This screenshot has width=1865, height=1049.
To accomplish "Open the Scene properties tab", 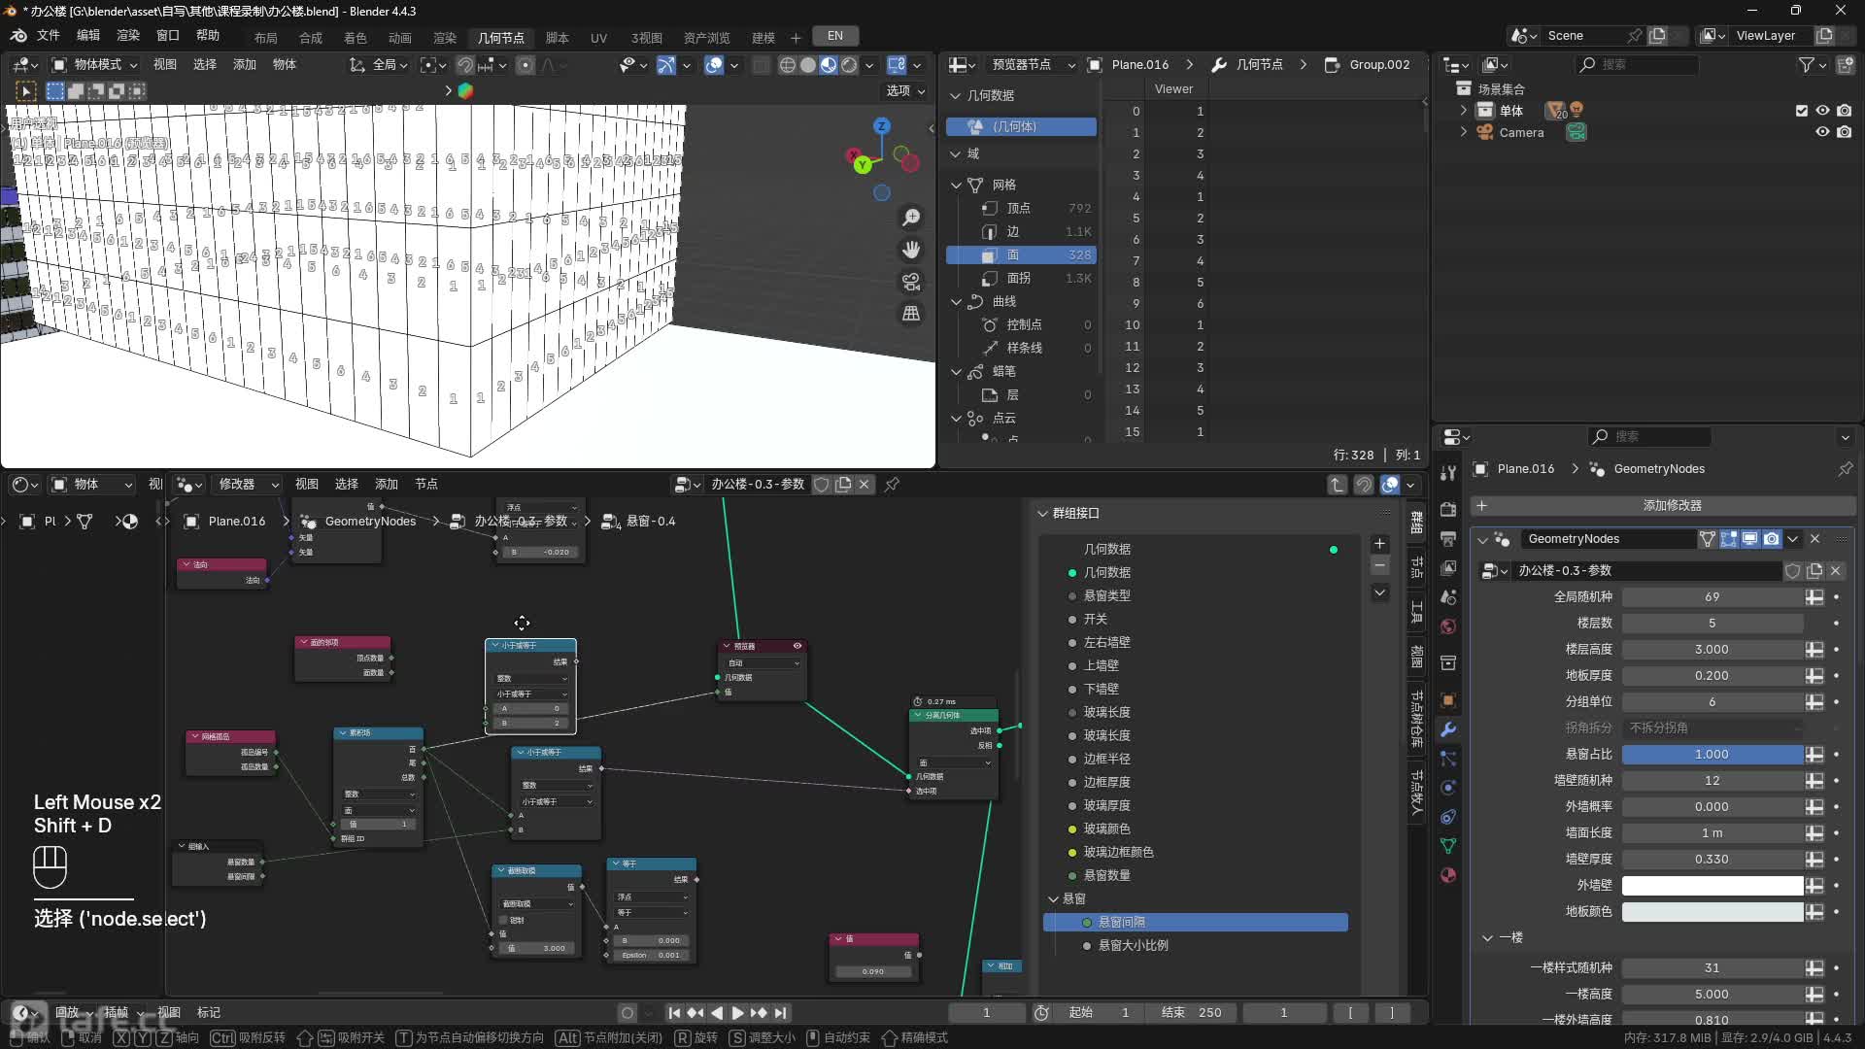I will 1448,597.
